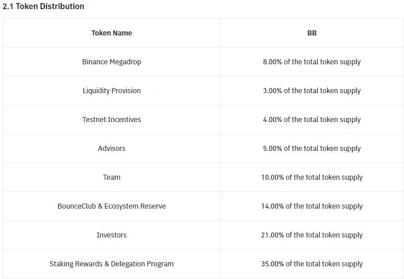Screen dimensions: 404x279
Task: Select the Binance Megadrop row label
Action: (111, 62)
